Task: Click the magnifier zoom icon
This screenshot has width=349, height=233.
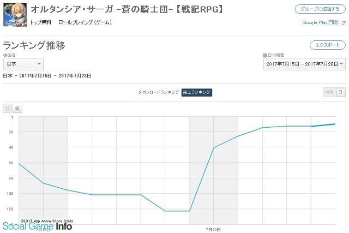Action: (17, 109)
